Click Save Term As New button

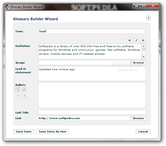(53, 131)
